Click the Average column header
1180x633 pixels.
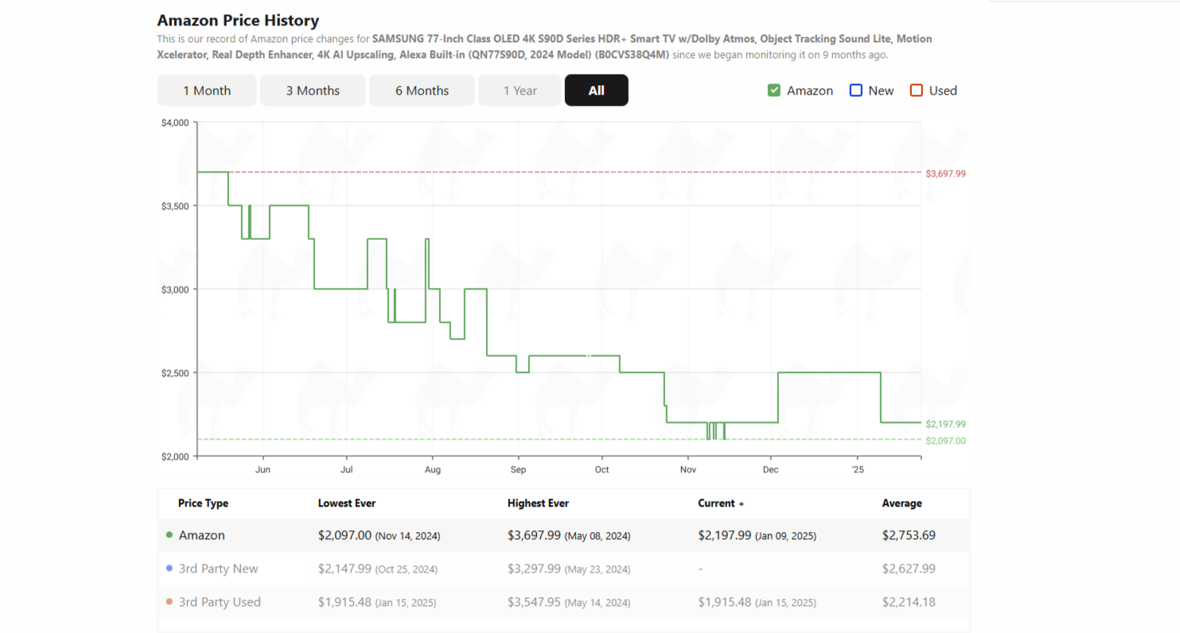click(x=902, y=503)
